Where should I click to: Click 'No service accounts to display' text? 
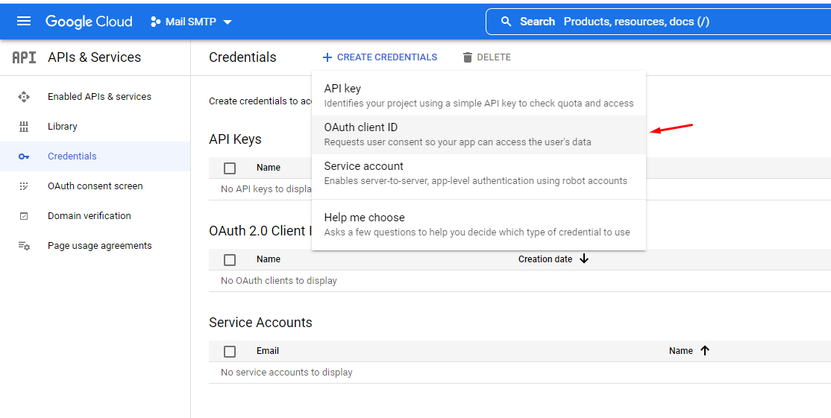[286, 372]
